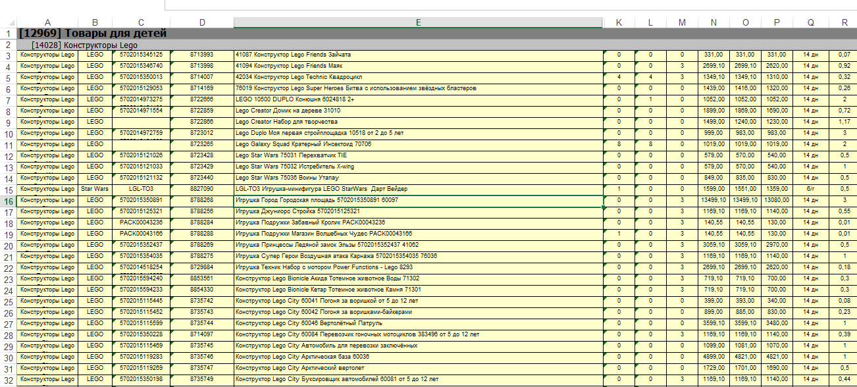Select column L header

coord(650,23)
